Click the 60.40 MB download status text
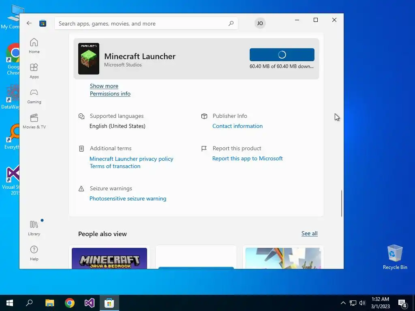Image resolution: width=415 pixels, height=311 pixels. click(x=282, y=66)
